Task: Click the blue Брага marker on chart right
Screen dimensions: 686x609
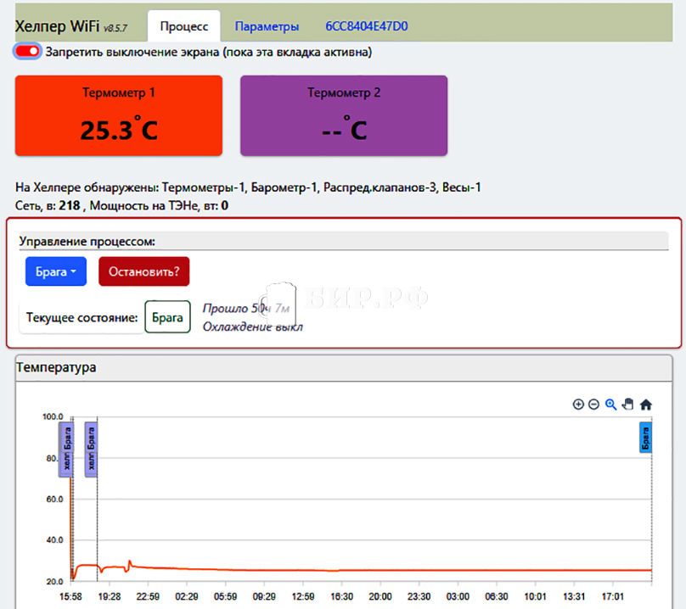Action: click(645, 438)
